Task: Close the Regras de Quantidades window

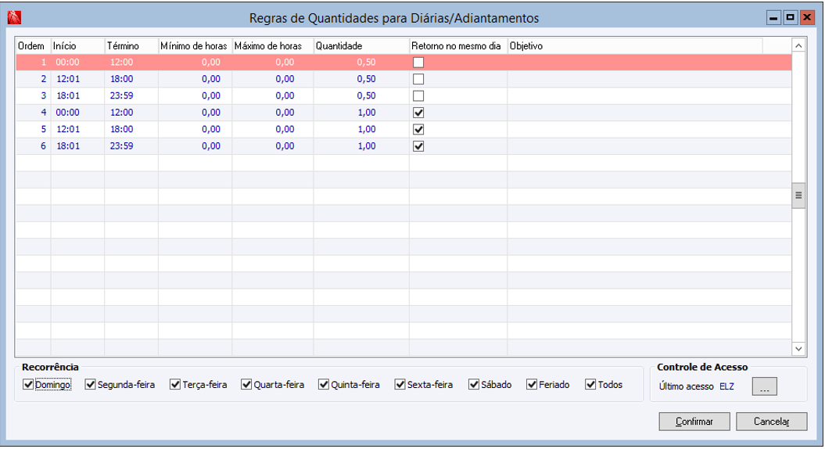Action: click(x=806, y=18)
